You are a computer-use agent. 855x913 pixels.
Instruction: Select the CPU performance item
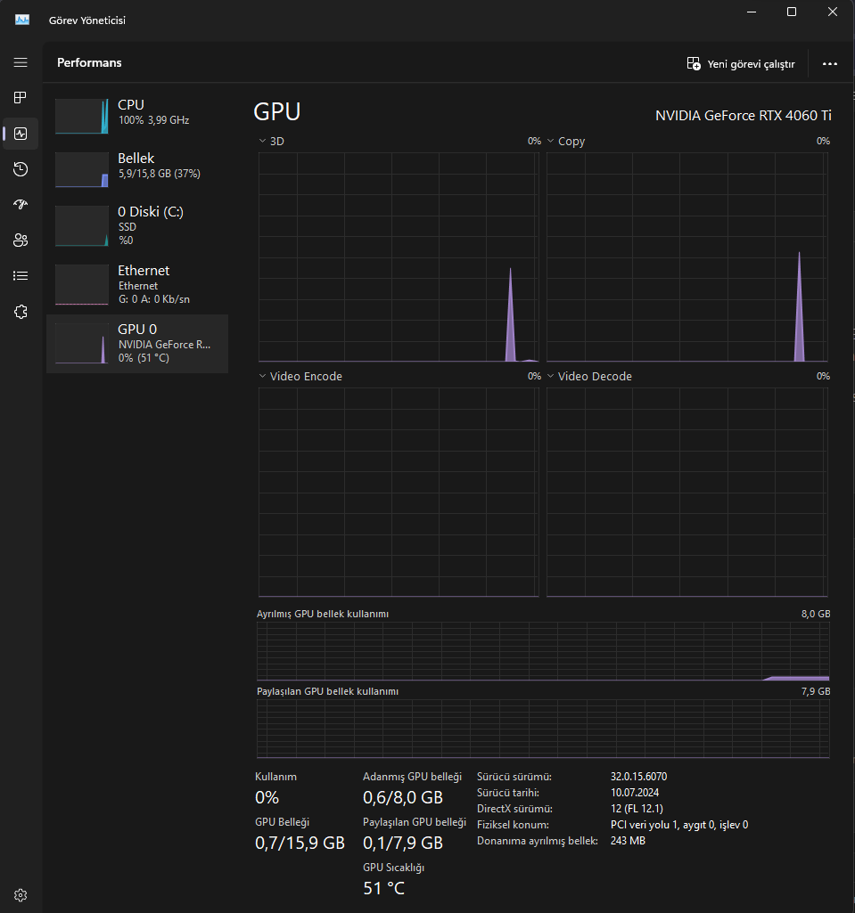[137, 115]
